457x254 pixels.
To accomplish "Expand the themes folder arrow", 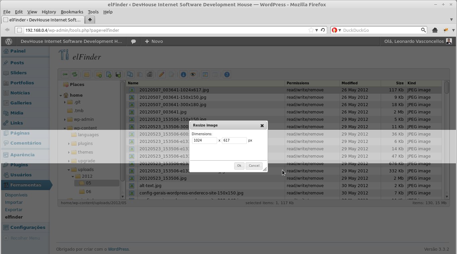I will 69,152.
